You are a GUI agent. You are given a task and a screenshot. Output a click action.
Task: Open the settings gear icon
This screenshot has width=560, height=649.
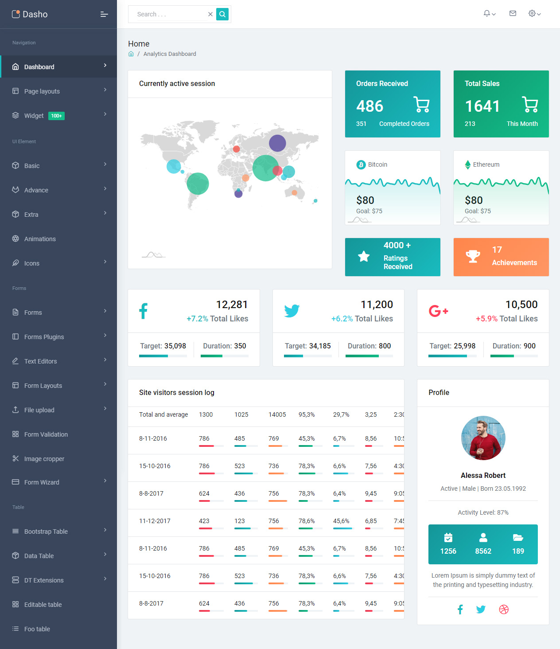532,13
